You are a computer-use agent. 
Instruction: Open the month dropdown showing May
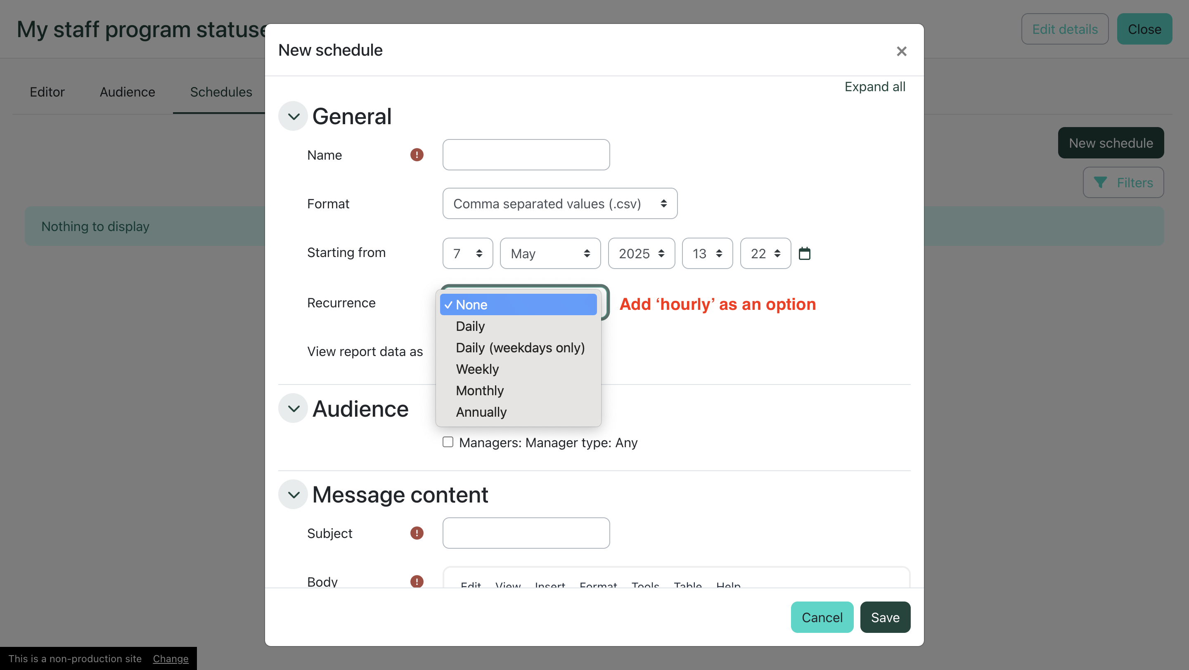click(550, 253)
